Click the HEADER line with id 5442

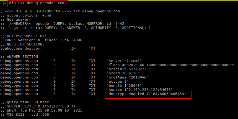62,24
